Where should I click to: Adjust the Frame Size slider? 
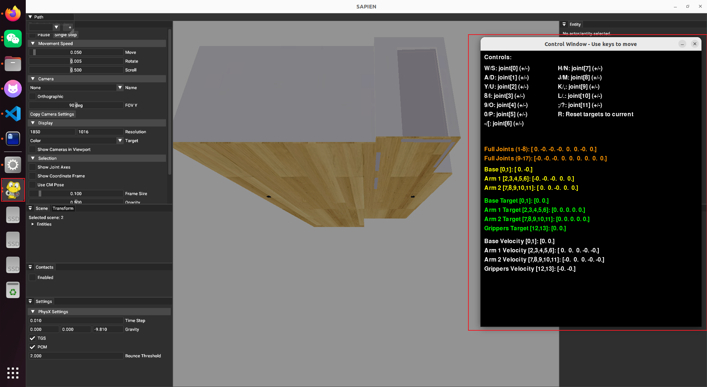click(x=76, y=193)
